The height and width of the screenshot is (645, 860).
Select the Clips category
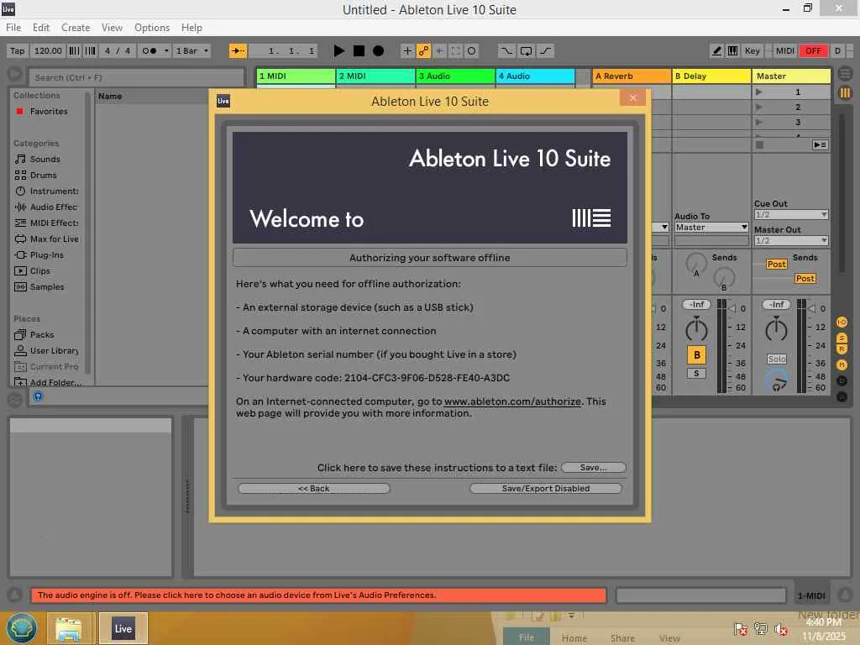tap(40, 271)
